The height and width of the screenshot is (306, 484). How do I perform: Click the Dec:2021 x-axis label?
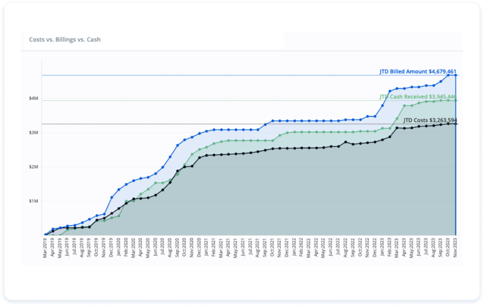click(287, 248)
